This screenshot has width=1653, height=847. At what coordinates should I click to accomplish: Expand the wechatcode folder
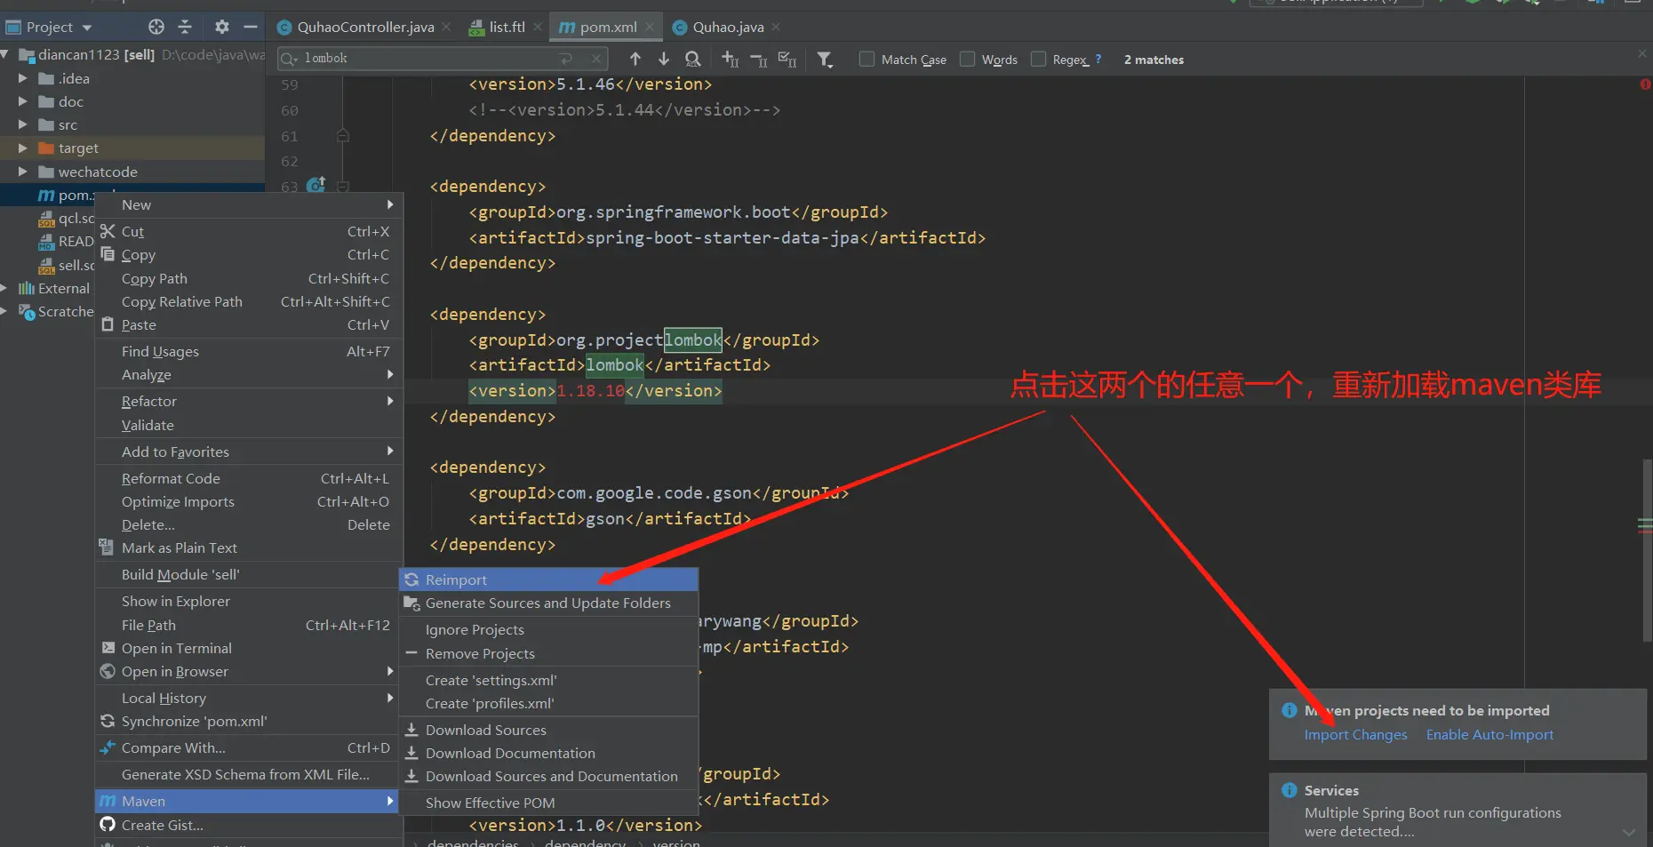pos(23,172)
